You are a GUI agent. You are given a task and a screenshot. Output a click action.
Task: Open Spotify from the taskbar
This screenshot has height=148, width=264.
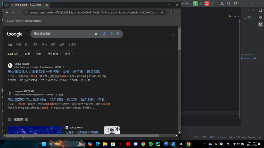coord(151,144)
